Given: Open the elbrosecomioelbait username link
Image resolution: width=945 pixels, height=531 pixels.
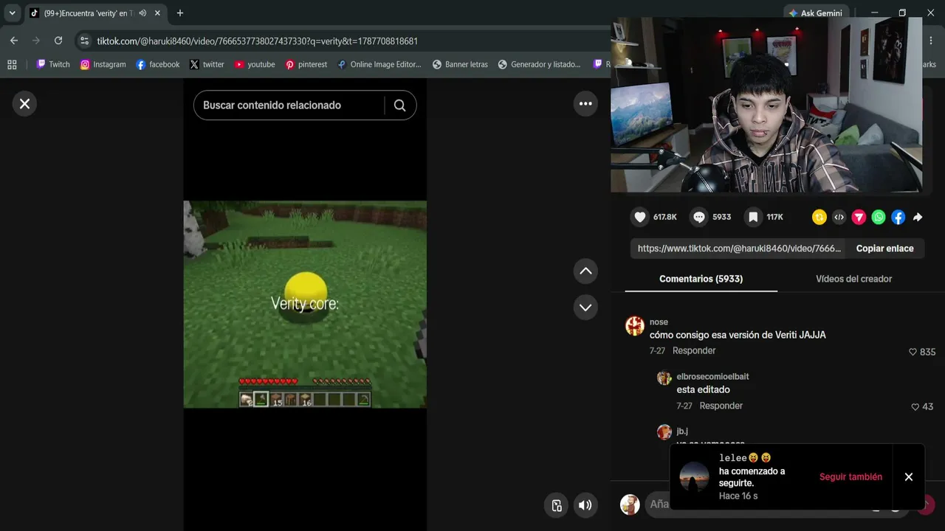Looking at the screenshot, I should pos(712,376).
